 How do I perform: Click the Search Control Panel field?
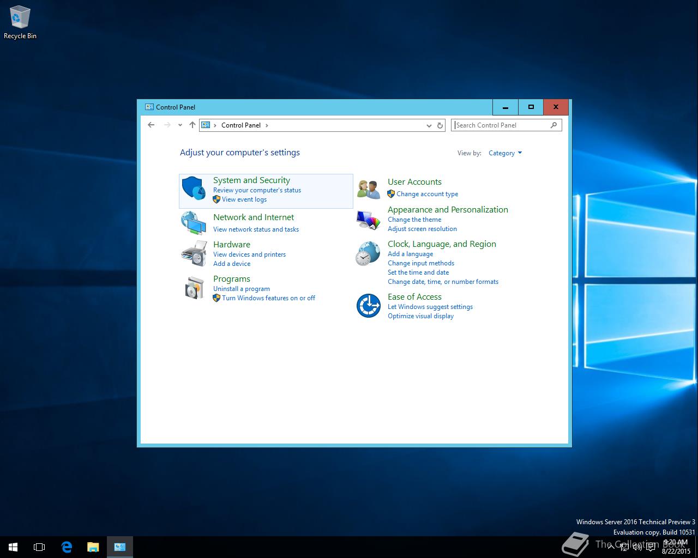click(x=502, y=125)
